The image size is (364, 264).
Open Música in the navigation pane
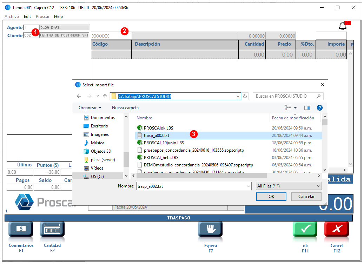pos(94,143)
